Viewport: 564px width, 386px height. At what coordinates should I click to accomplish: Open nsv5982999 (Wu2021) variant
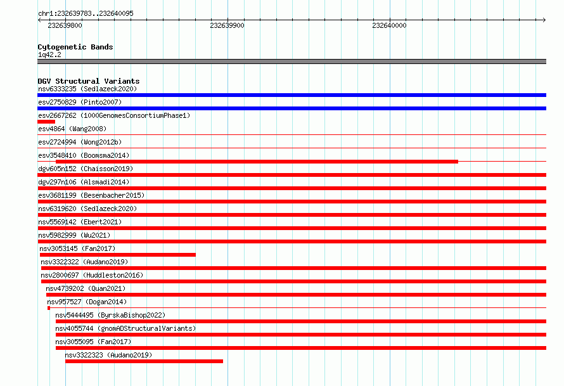coord(74,235)
